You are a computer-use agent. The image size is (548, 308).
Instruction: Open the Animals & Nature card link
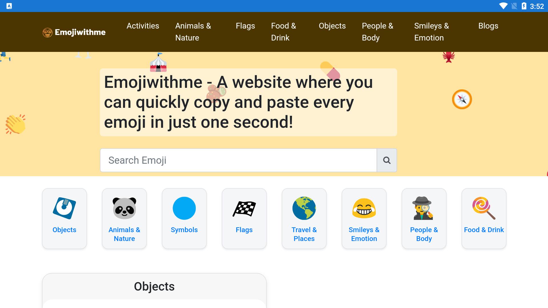coord(124,234)
